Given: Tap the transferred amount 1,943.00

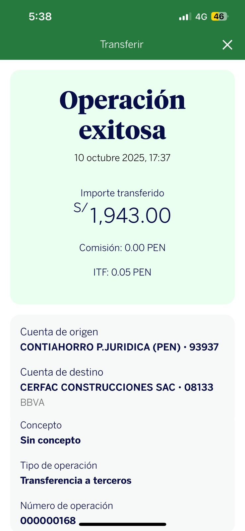Looking at the screenshot, I should pyautogui.click(x=130, y=216).
